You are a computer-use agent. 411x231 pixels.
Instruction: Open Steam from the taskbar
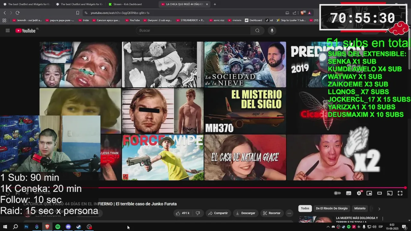(79, 227)
